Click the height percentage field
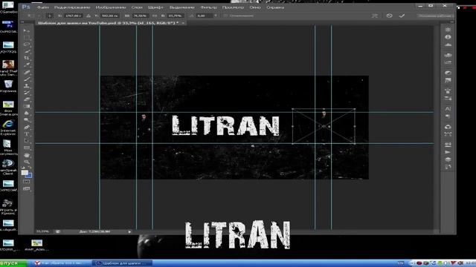The image size is (476, 267). coord(176,16)
